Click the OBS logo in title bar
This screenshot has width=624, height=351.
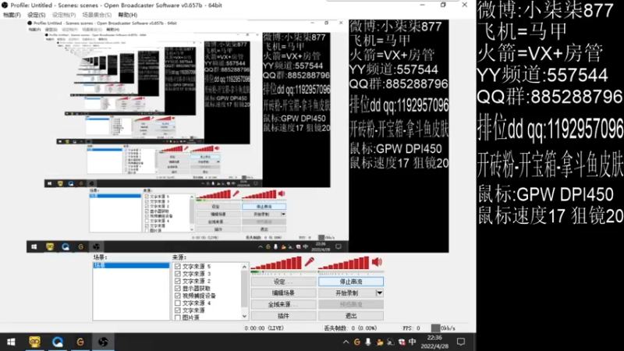5,5
